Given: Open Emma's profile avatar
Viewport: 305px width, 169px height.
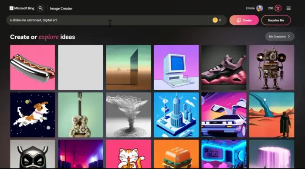Looking at the screenshot, I should [x=260, y=8].
